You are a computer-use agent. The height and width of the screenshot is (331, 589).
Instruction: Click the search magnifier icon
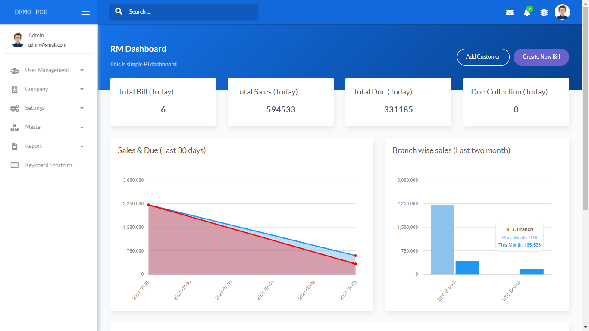(119, 12)
